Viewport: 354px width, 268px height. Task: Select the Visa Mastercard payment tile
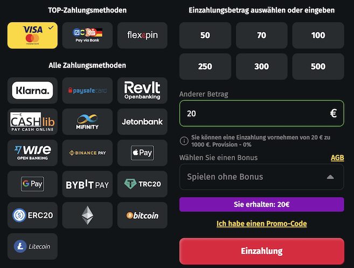coord(32,36)
